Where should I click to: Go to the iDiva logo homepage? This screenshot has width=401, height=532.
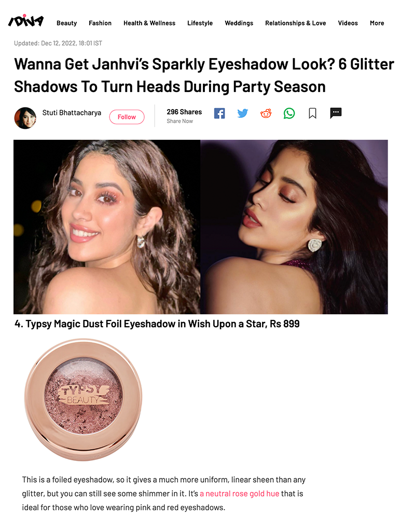point(26,21)
